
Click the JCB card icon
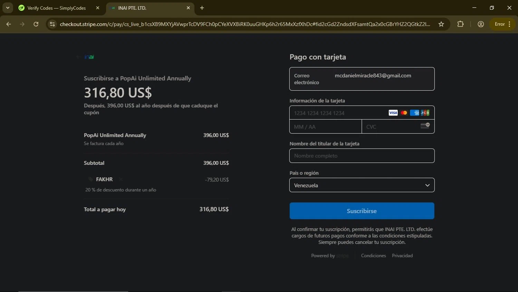click(x=425, y=113)
